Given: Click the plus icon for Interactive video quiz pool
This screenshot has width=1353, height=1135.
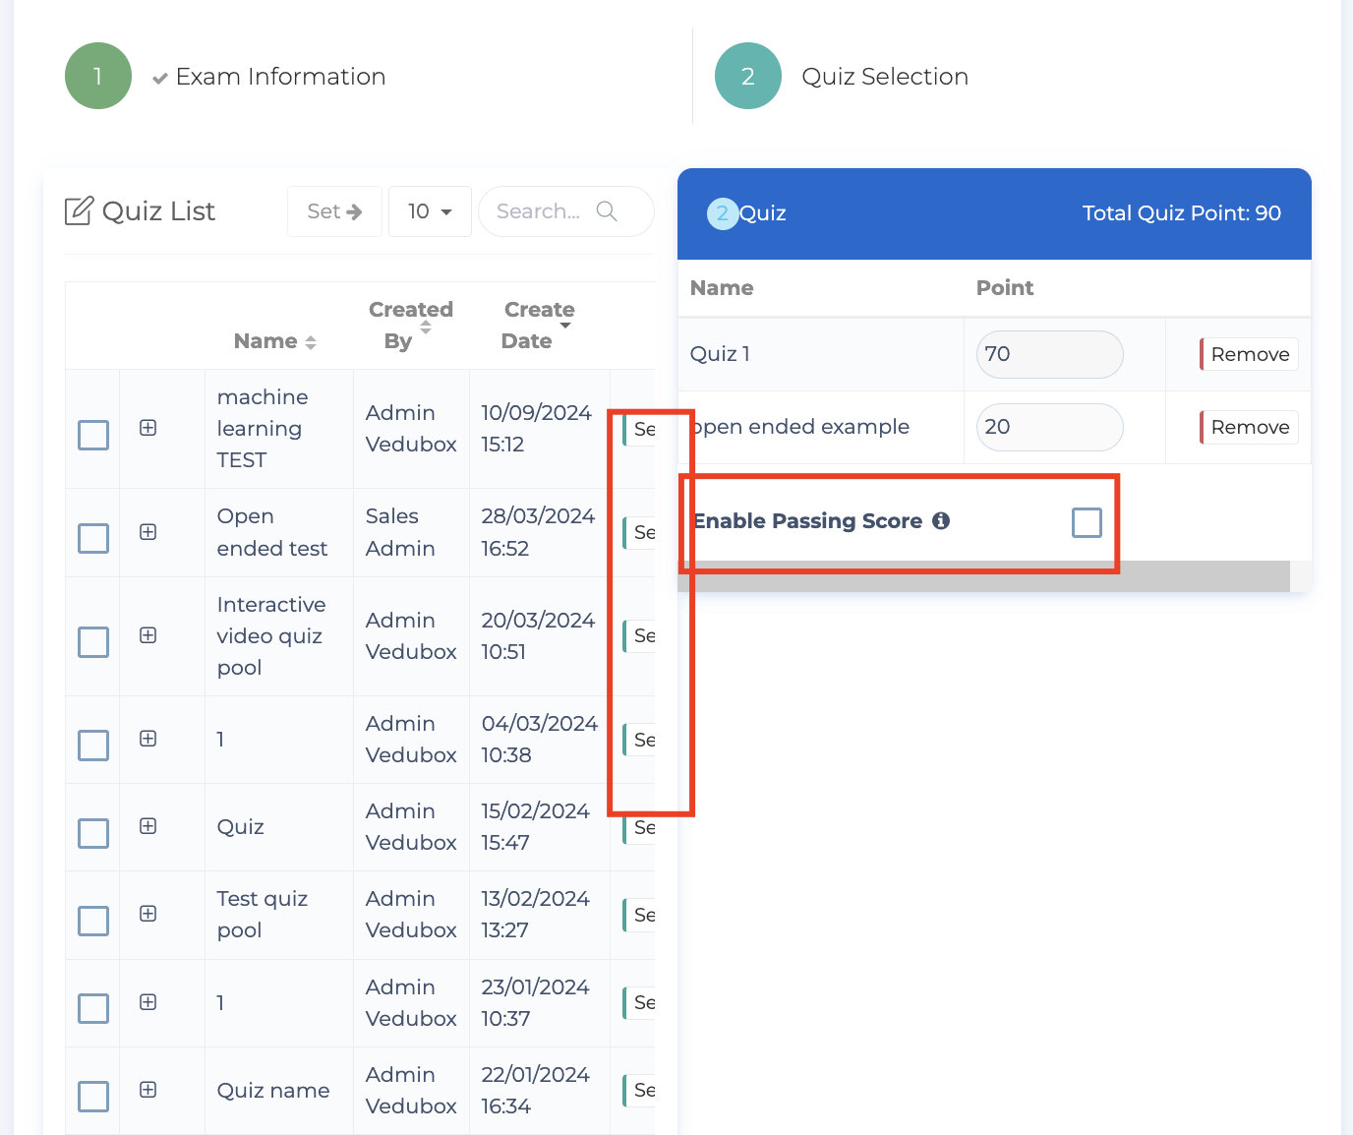Looking at the screenshot, I should click(x=148, y=635).
